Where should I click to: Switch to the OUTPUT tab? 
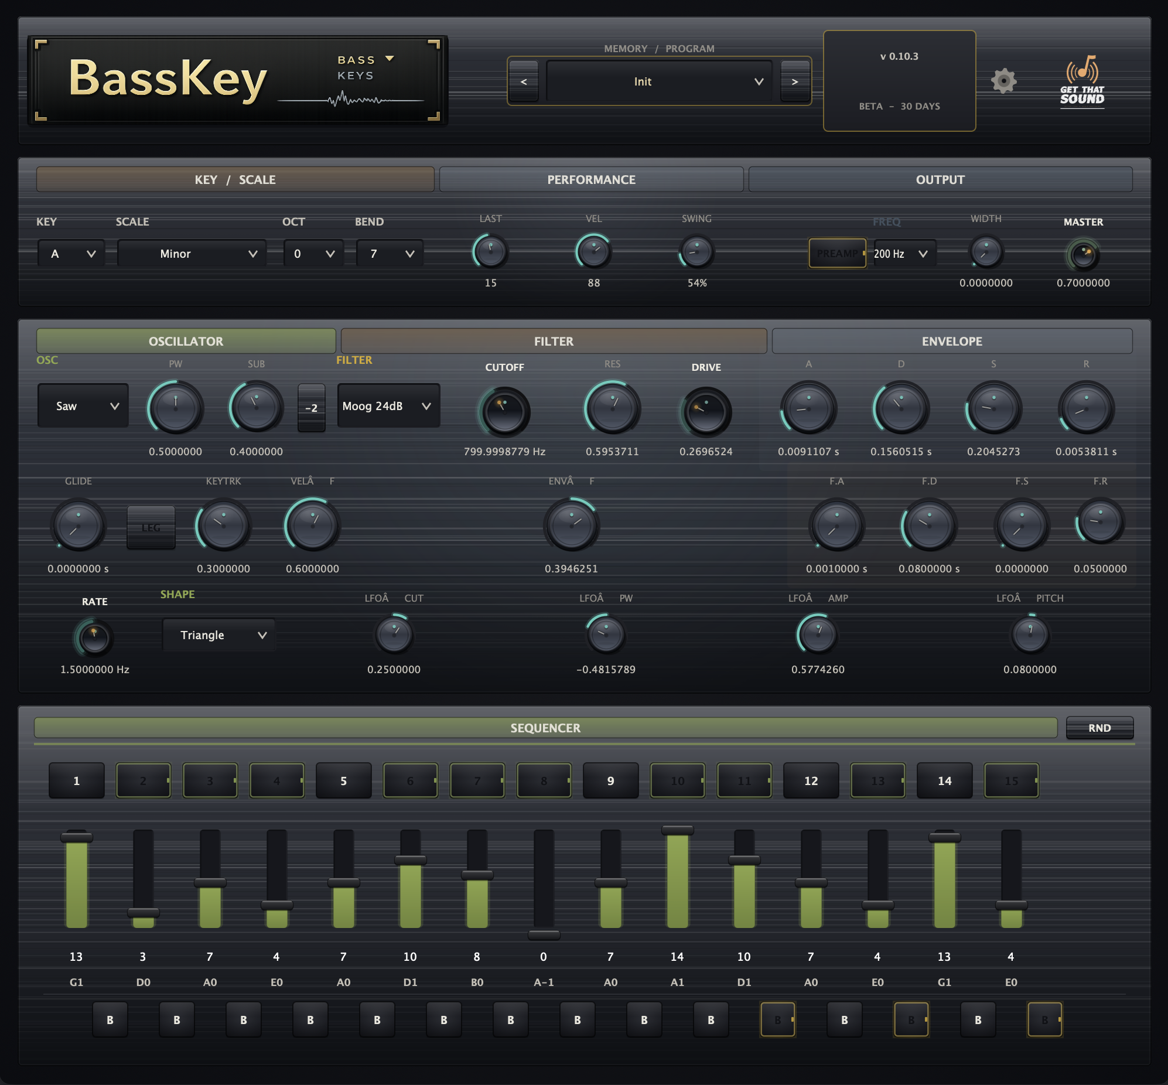pyautogui.click(x=940, y=179)
